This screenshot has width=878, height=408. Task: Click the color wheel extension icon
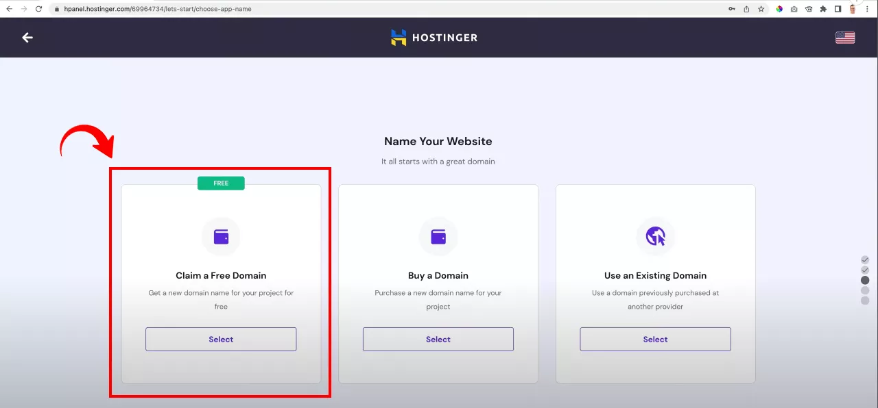778,9
